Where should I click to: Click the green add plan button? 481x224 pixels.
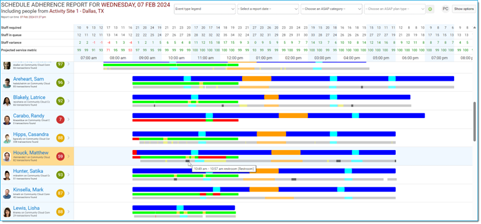[430, 9]
